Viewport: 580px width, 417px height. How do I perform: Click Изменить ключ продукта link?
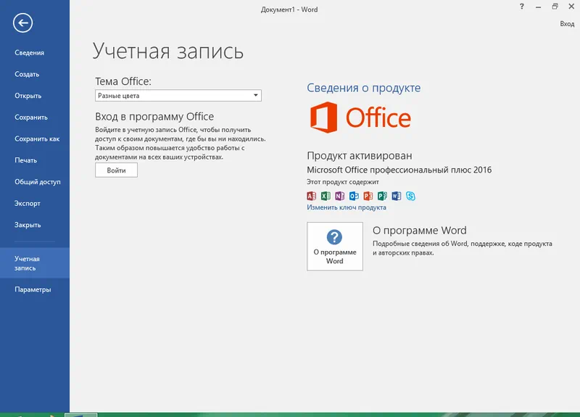click(347, 207)
